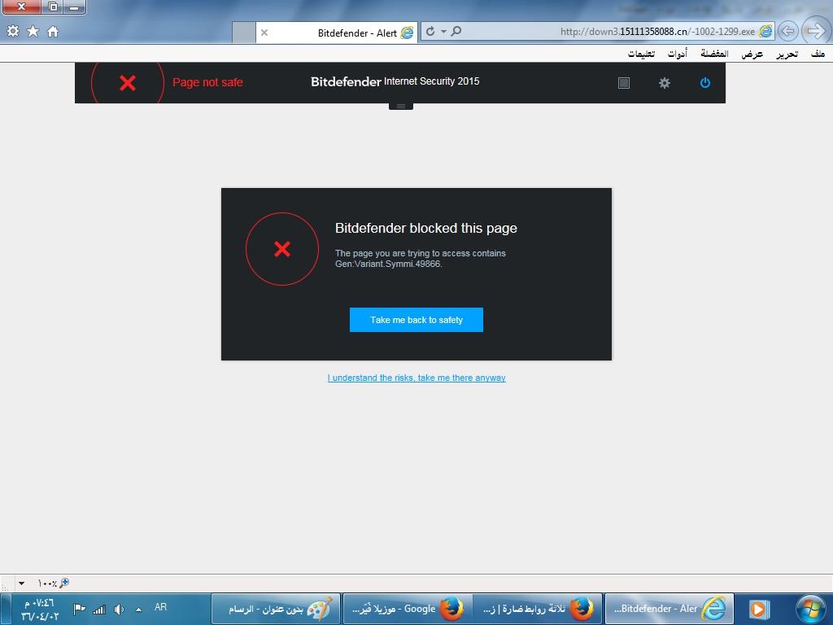Open the Internet Explorer tools gear menu
Viewport: 833px width, 625px height.
pyautogui.click(x=13, y=32)
